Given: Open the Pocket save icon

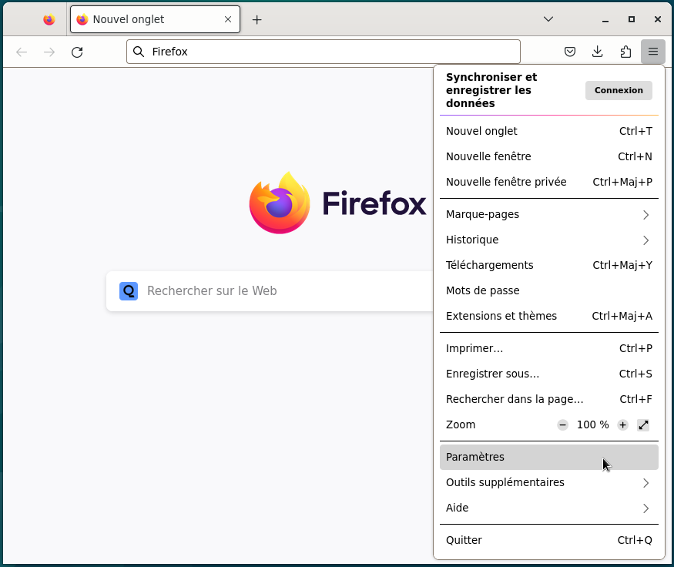Looking at the screenshot, I should click(569, 52).
